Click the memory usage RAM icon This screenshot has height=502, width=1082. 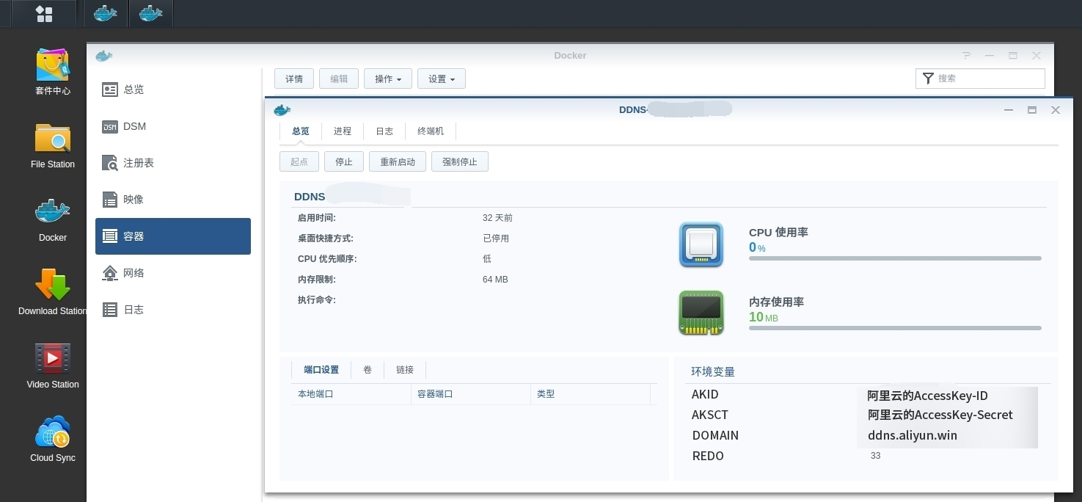tap(701, 313)
